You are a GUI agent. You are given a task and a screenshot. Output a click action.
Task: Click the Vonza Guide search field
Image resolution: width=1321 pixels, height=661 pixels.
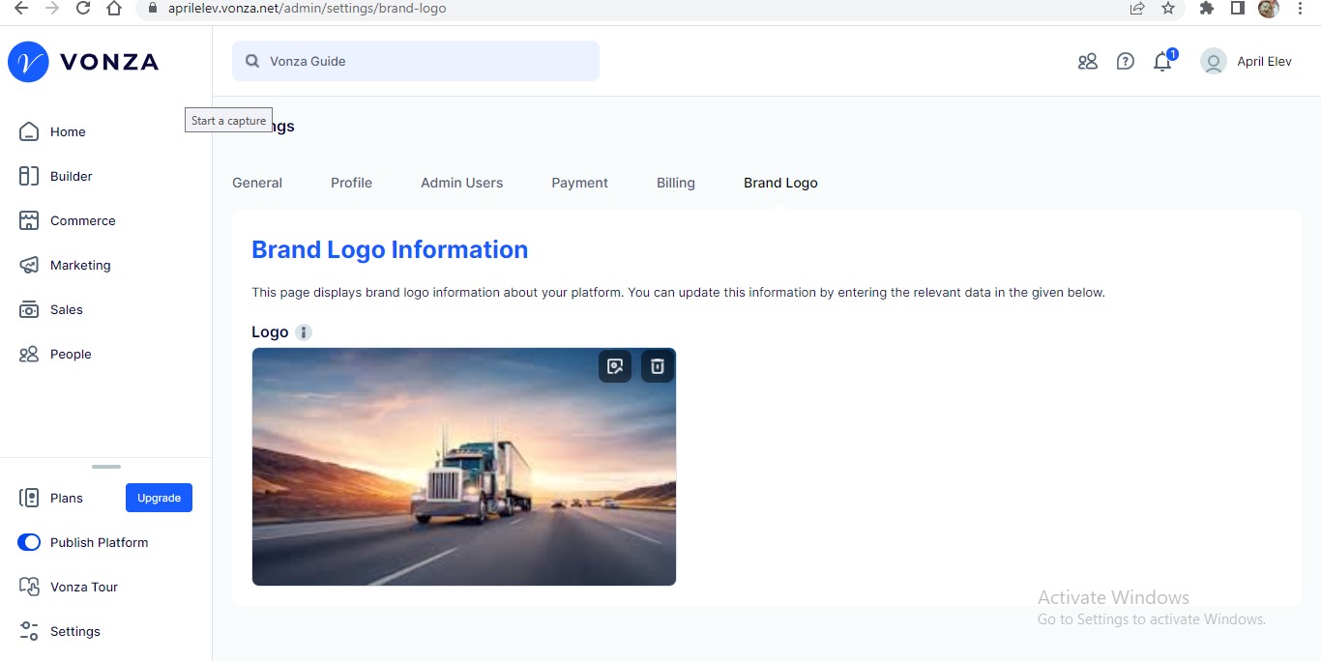416,61
